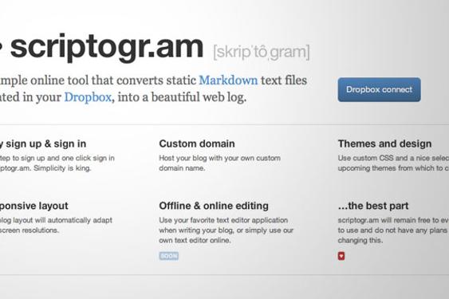Click 'changing this.' text
The image size is (449, 299).
[x=360, y=240]
